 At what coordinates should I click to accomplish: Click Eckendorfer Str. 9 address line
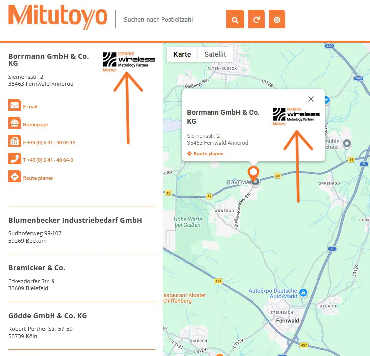[31, 281]
